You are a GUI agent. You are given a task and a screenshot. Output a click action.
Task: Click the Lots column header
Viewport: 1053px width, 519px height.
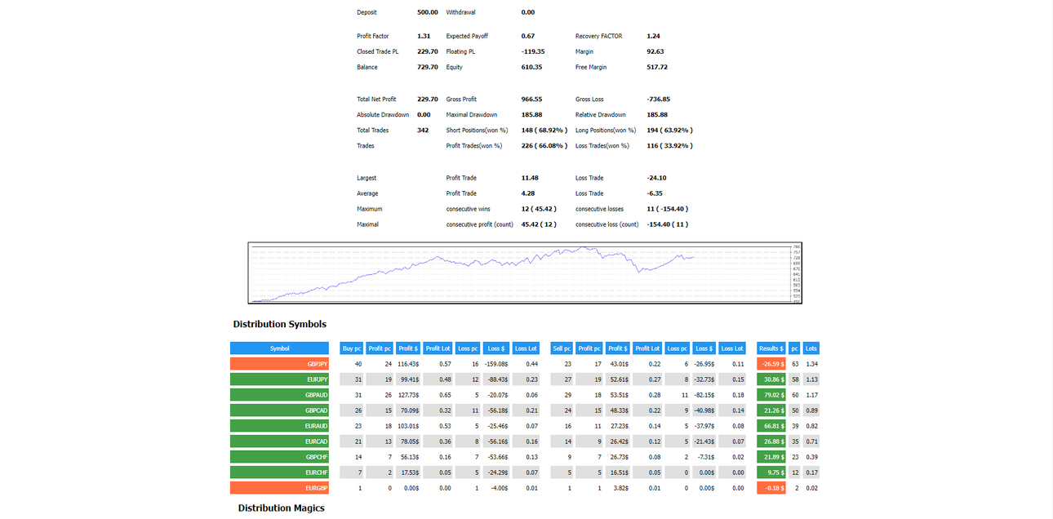[x=811, y=348]
